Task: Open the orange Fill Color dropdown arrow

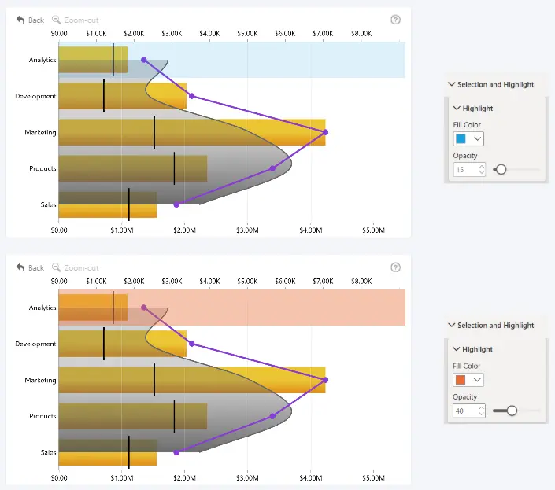Action: click(x=477, y=380)
